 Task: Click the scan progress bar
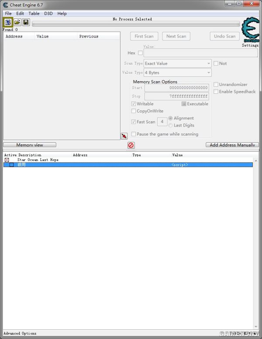coord(136,24)
